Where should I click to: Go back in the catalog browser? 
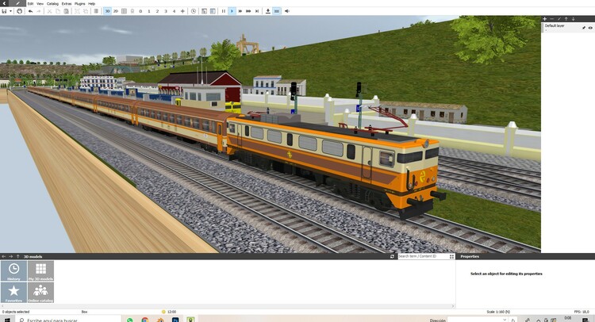4,257
